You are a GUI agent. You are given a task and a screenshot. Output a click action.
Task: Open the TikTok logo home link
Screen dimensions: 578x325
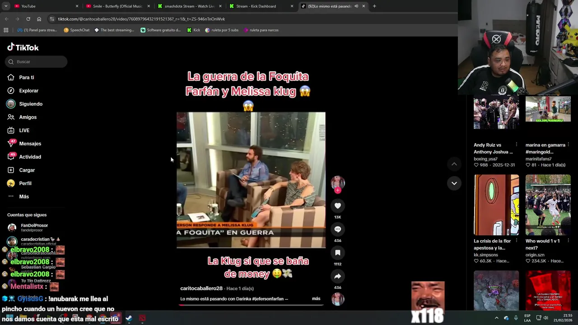(23, 47)
